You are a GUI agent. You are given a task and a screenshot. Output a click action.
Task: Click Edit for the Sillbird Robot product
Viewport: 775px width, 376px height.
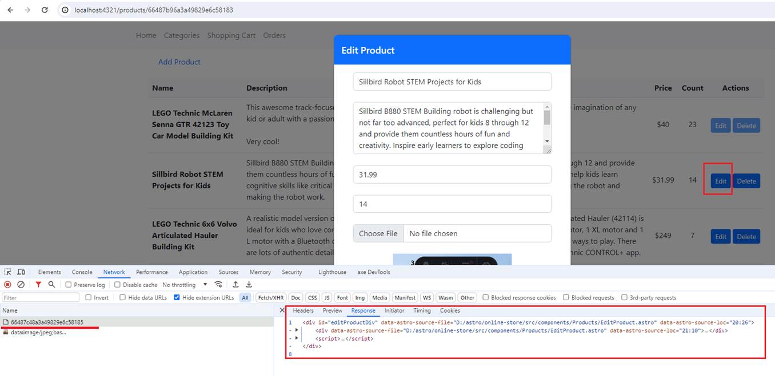[721, 181]
